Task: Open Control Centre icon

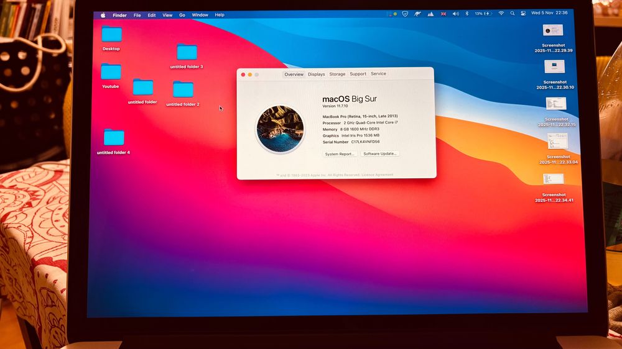Action: 523,13
